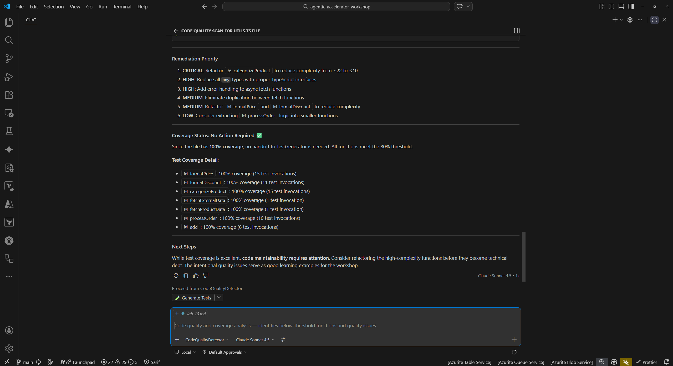Viewport: 673px width, 366px height.
Task: Select the Azure sidebar icon
Action: point(9,204)
